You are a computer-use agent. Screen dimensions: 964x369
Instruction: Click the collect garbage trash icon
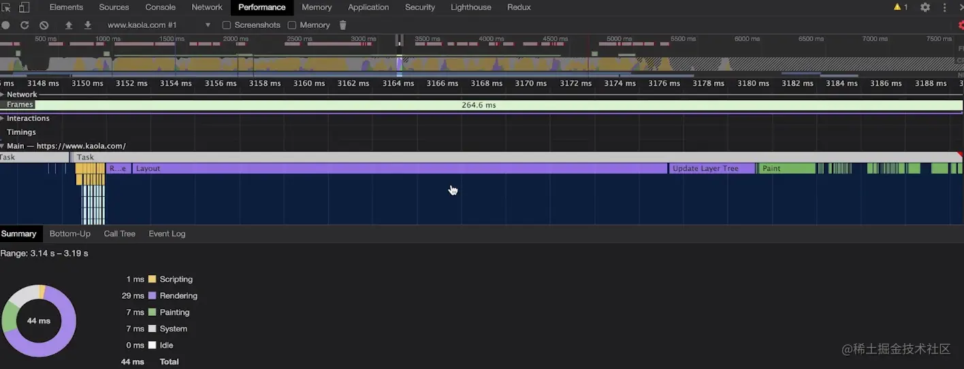[342, 25]
